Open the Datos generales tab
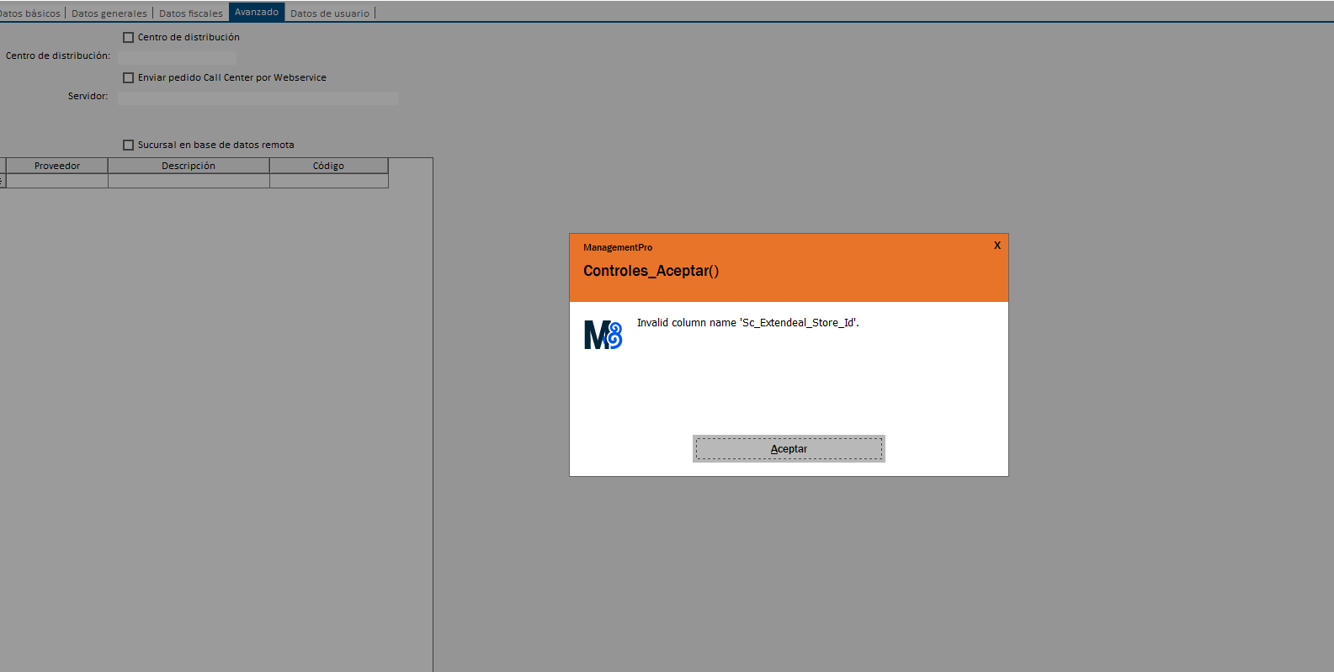Screen dimensions: 1334x672 (x=109, y=13)
